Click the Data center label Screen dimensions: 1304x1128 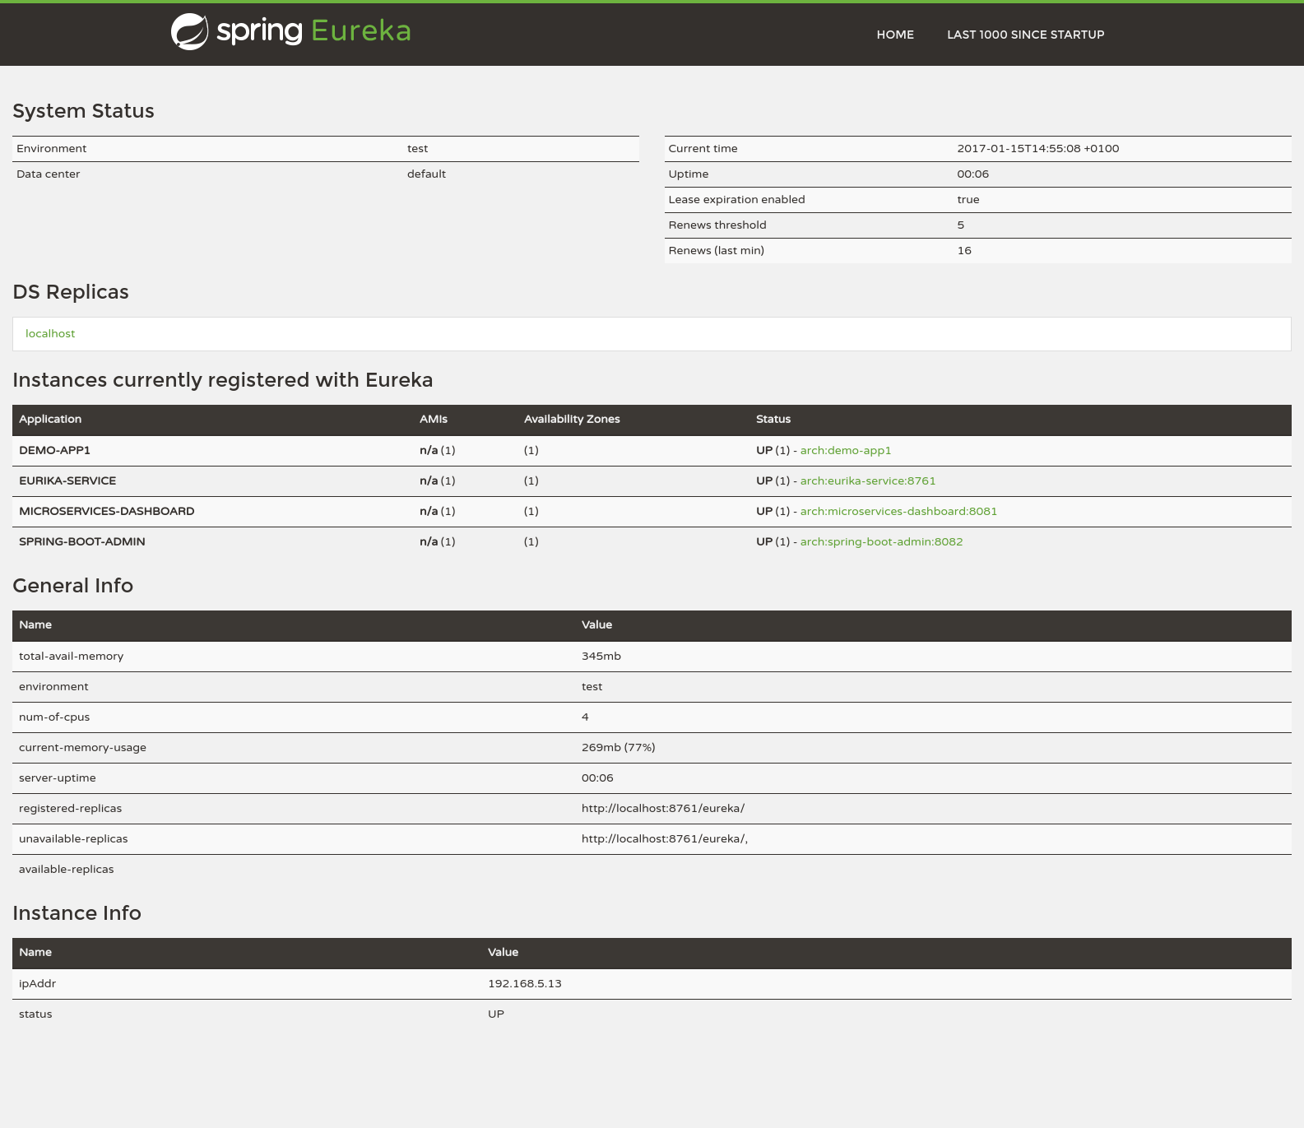point(49,174)
